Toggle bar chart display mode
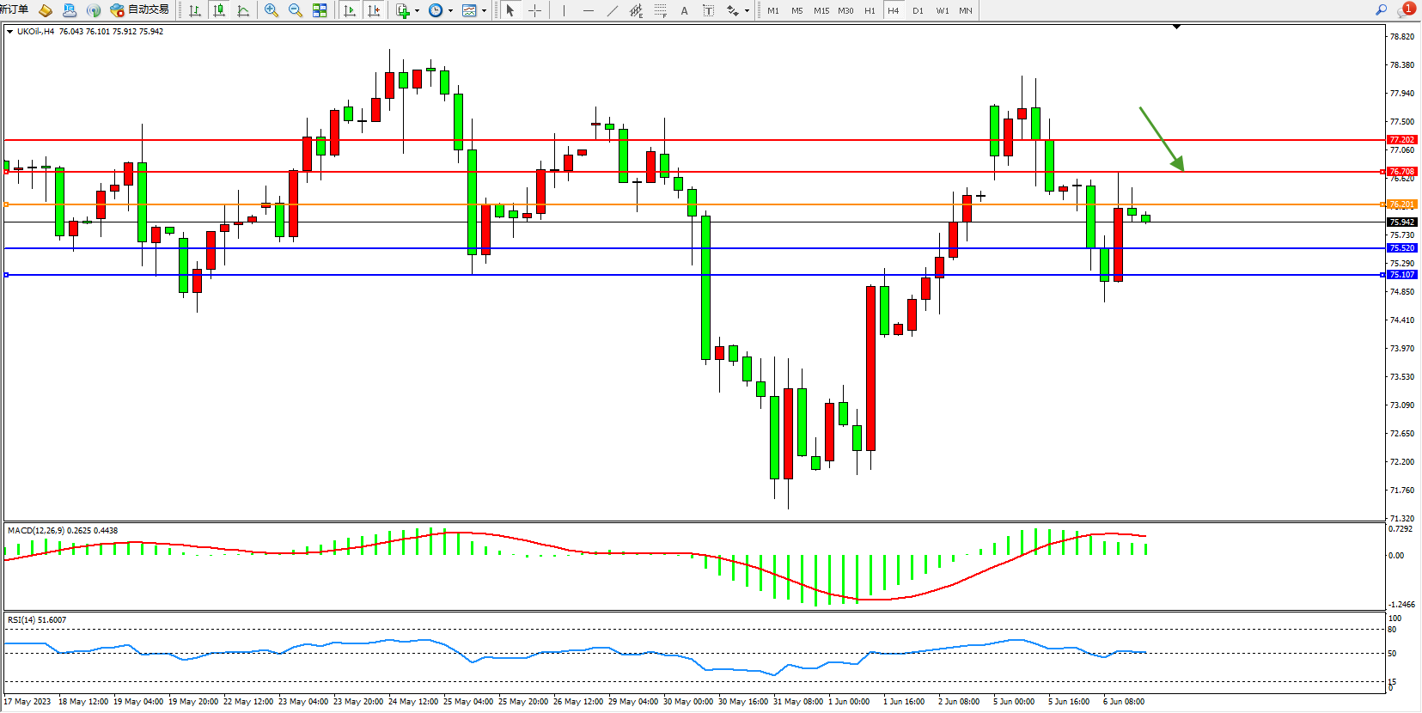The width and height of the screenshot is (1422, 713). pos(195,10)
